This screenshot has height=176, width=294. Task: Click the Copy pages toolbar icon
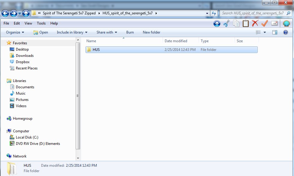(236, 24)
